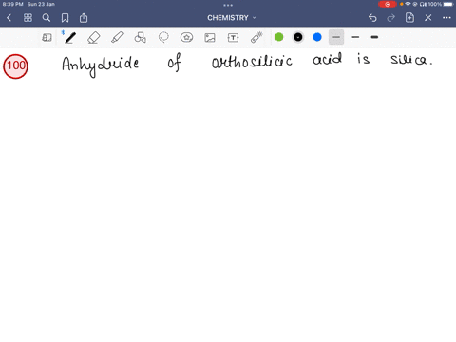Undo the last stroke
456x342 pixels.
tap(372, 18)
